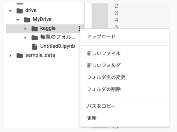177x132 pixels.
Task: Select the kaggle folder label
Action: tap(48, 28)
